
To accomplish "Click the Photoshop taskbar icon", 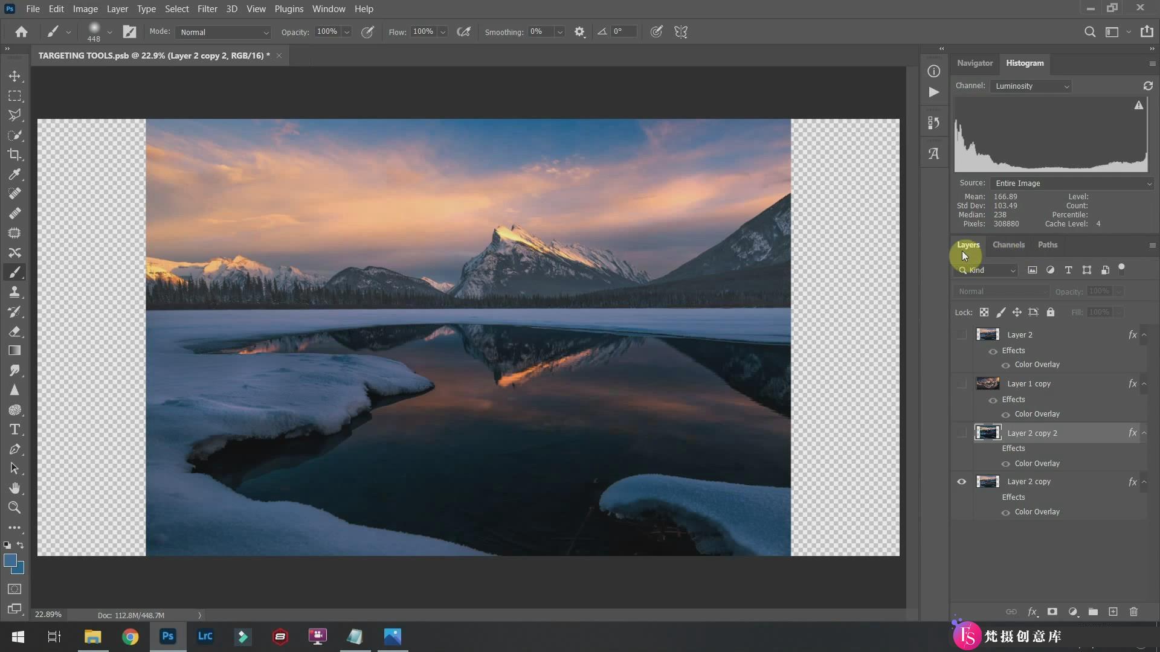I will tap(167, 635).
